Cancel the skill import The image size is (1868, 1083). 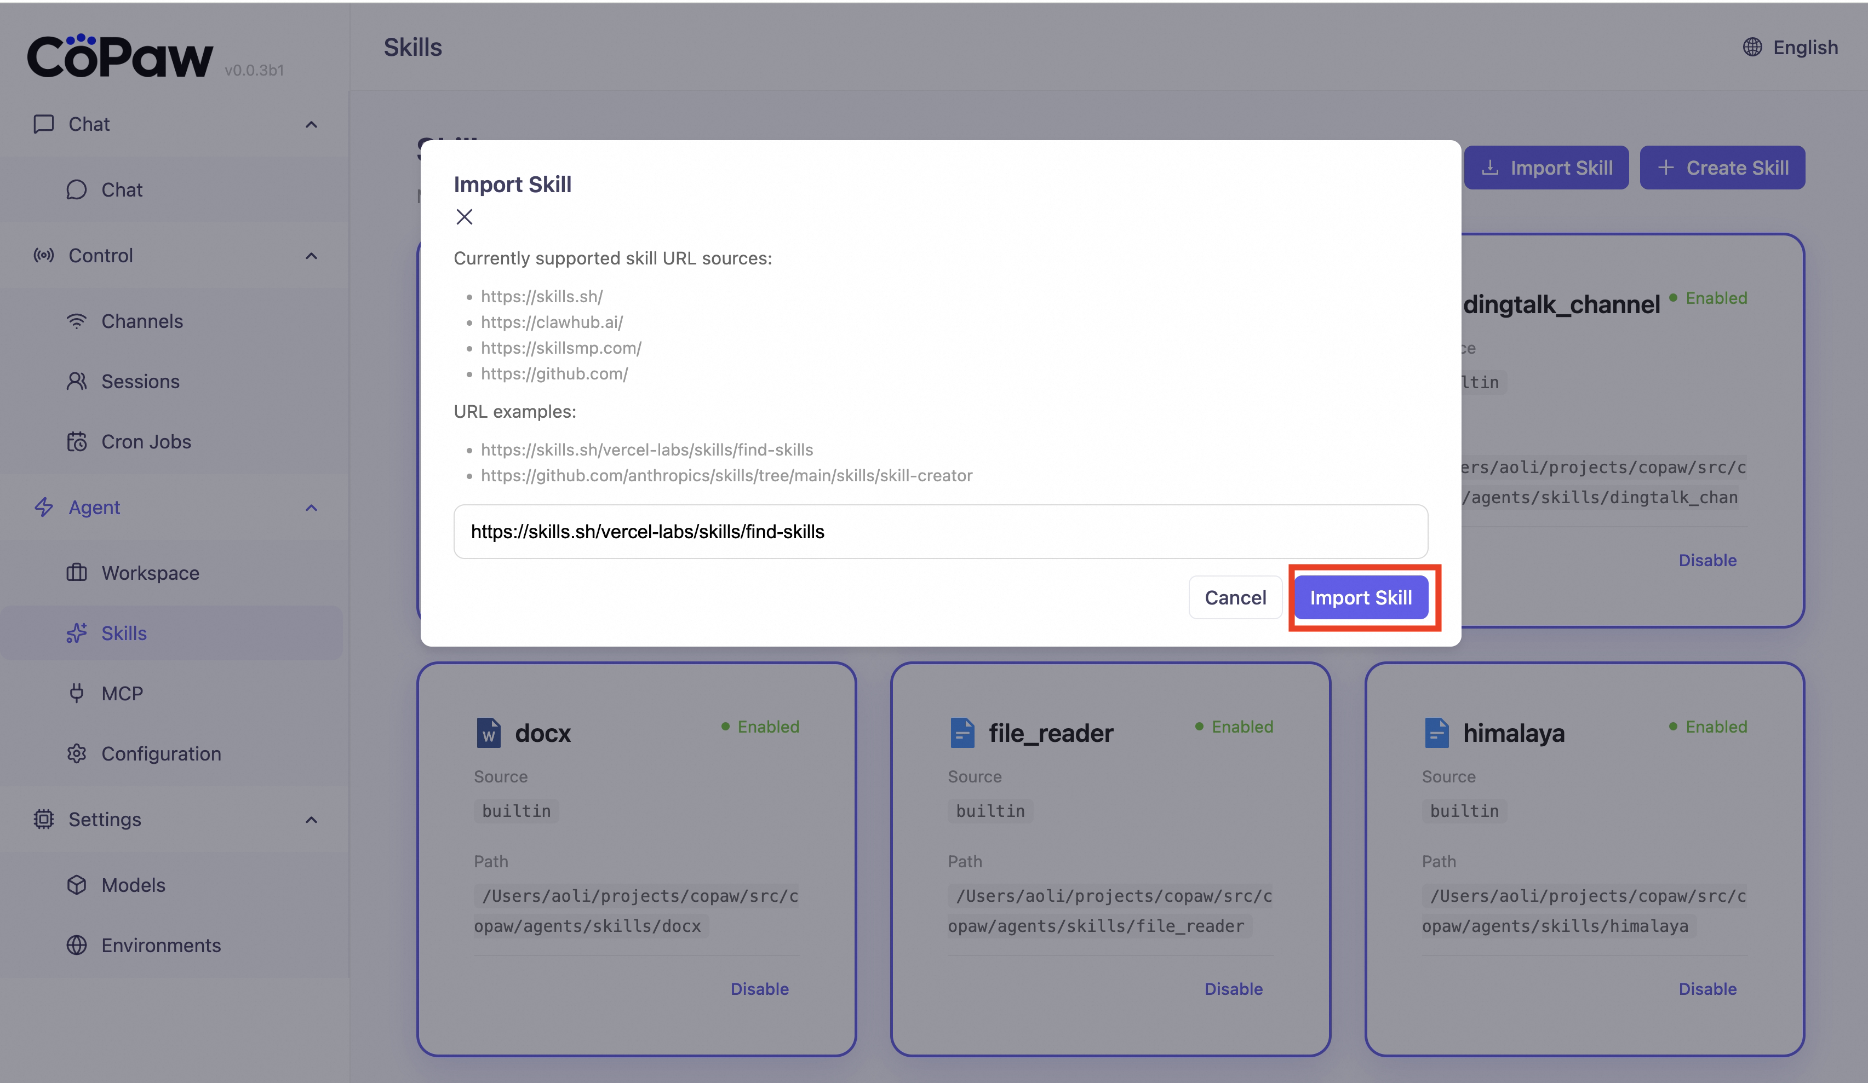point(1235,597)
